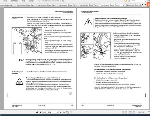Click 'Setzen Sie die Kappe auf.' bullet
150x116 pixels.
122,59
